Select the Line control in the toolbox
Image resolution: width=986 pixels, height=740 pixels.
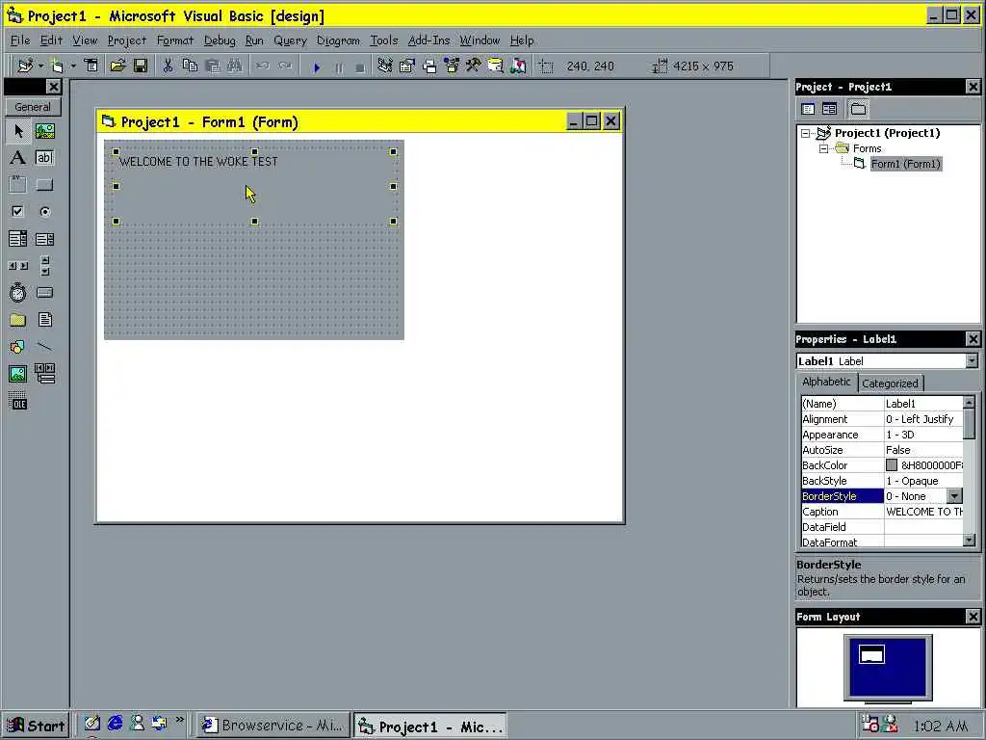pyautogui.click(x=44, y=347)
